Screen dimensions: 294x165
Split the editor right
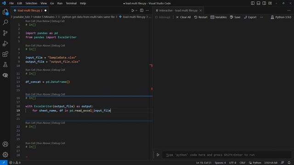(x=142, y=11)
